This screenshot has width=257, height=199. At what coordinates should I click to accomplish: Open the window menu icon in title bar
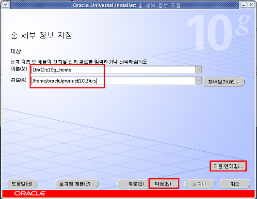[5, 5]
